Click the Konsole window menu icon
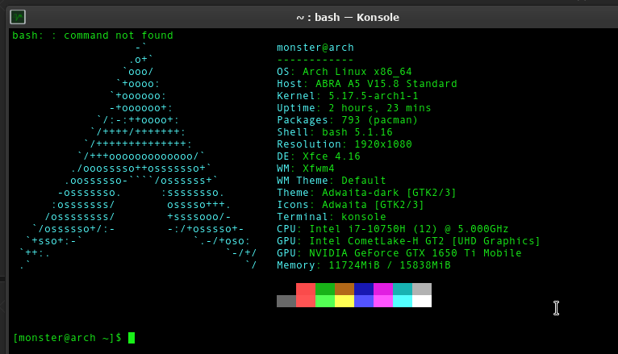 18,17
